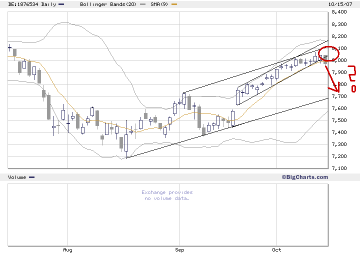Click the 7,200 price axis label
360x255 pixels.
339,156
